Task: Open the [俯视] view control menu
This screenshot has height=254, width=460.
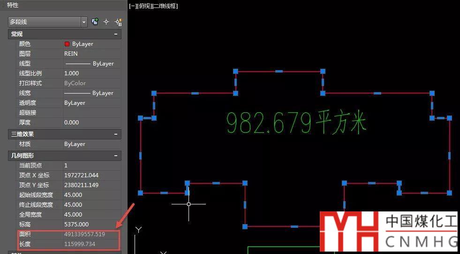Action: point(144,6)
